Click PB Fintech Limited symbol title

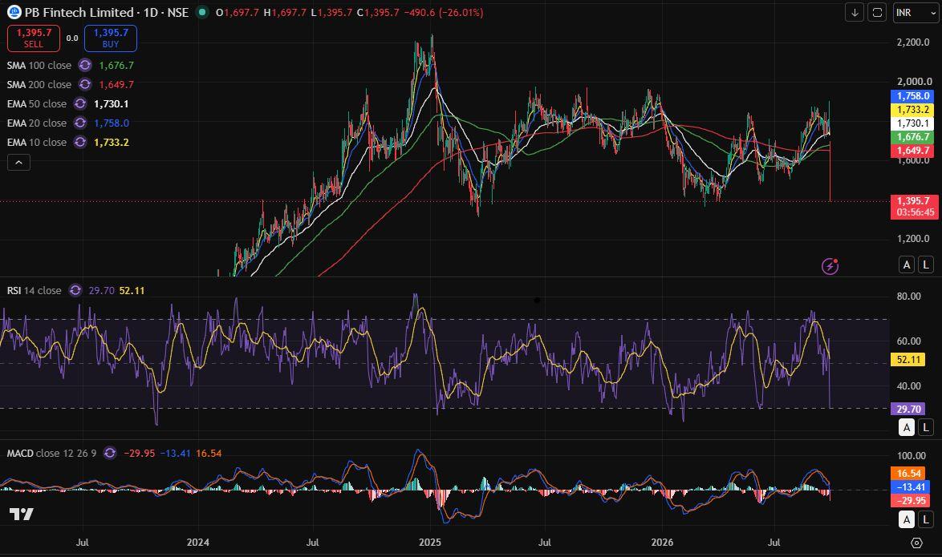[79, 12]
